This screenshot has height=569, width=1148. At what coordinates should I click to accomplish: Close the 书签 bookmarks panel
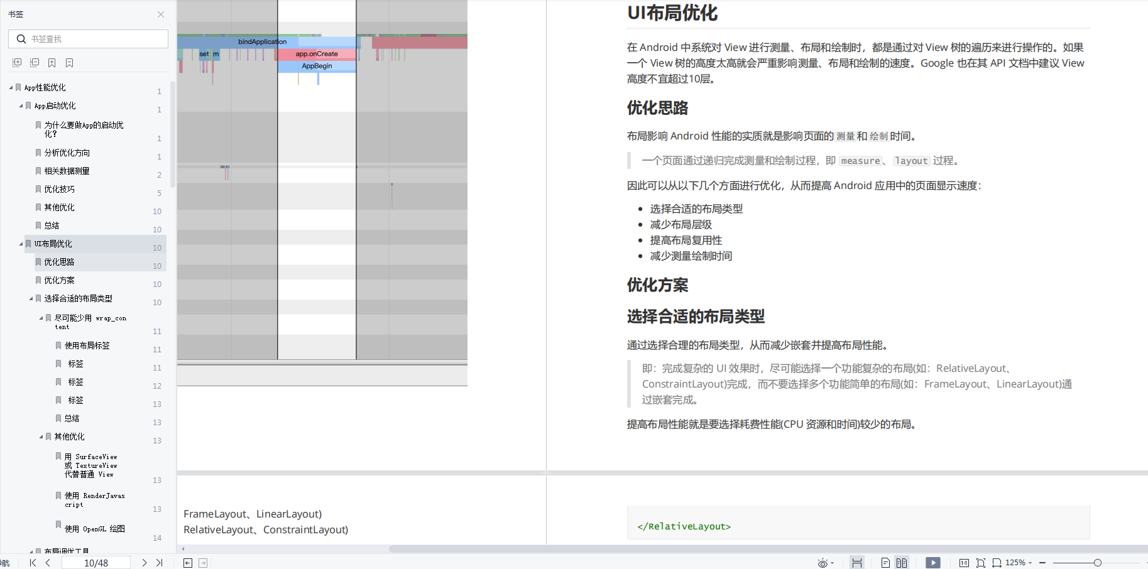[x=161, y=14]
